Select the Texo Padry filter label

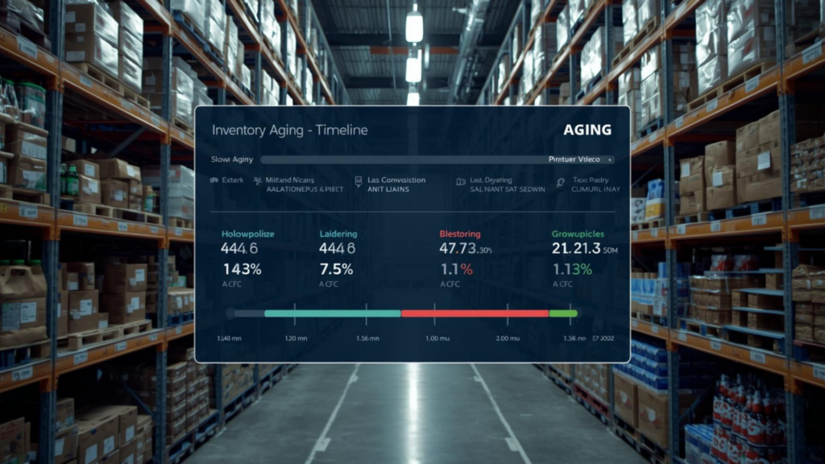tap(591, 180)
